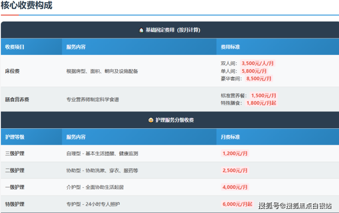Click the 搜狐号@搜狐焦点白银站 watermark
339x213 pixels.
pyautogui.click(x=295, y=205)
